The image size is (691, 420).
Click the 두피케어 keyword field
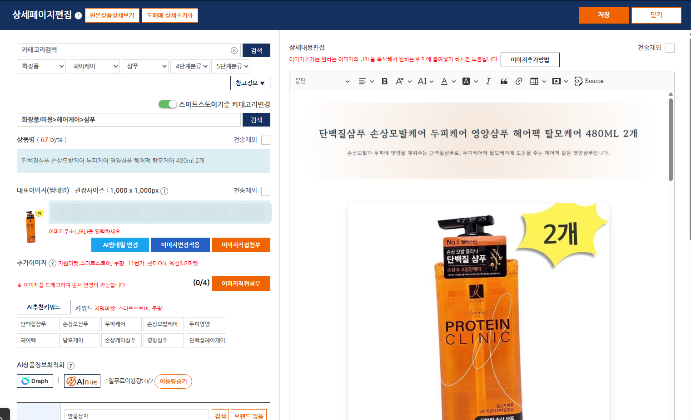pos(121,324)
